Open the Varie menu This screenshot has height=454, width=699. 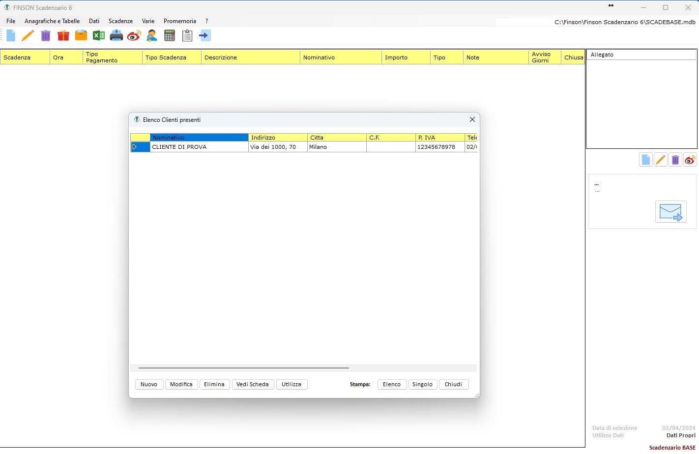(x=148, y=21)
